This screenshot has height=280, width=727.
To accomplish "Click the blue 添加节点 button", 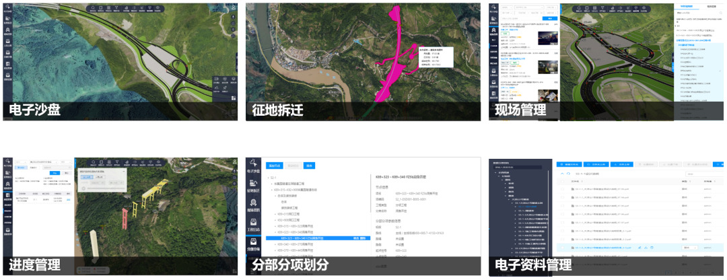I will pyautogui.click(x=274, y=165).
